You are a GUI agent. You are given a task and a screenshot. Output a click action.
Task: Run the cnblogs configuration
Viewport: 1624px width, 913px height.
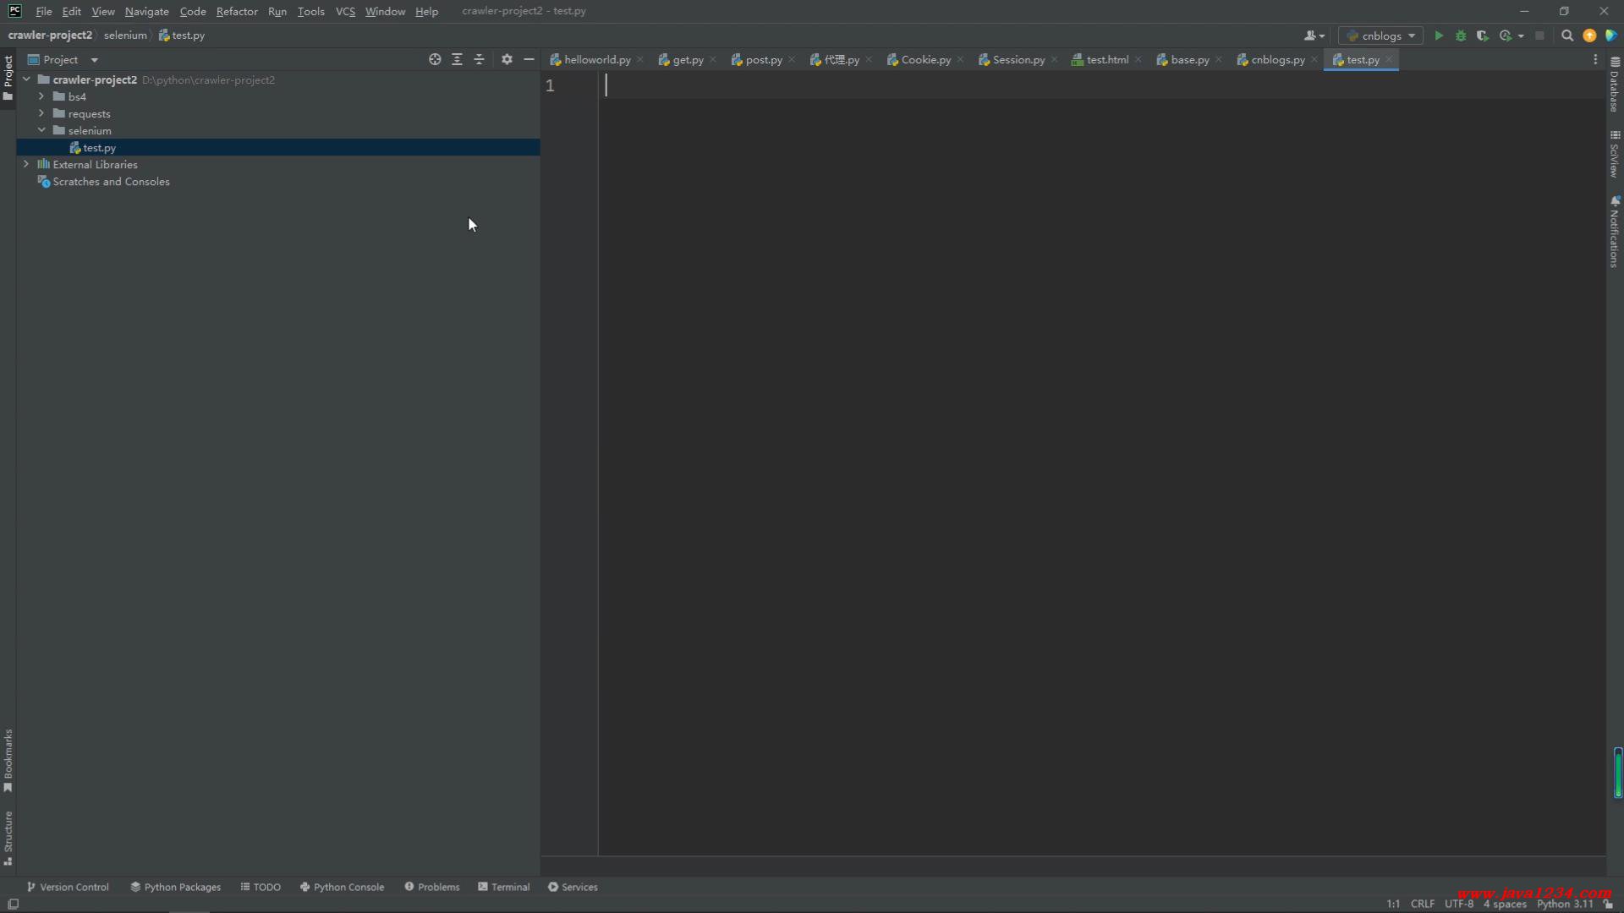point(1439,36)
